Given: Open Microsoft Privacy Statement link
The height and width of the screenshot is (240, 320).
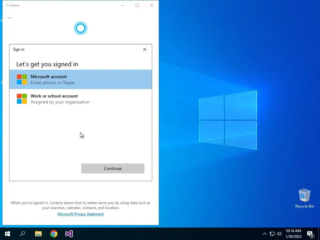Looking at the screenshot, I should (x=81, y=214).
